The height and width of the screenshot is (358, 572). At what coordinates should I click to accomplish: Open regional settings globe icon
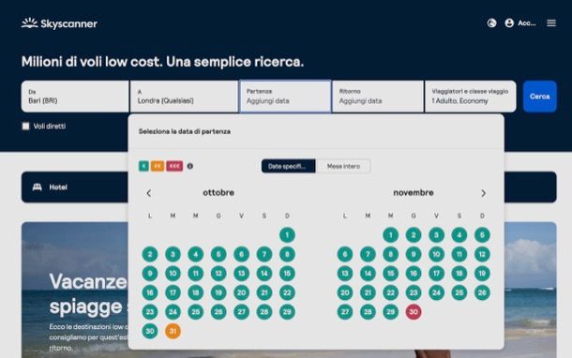point(491,23)
